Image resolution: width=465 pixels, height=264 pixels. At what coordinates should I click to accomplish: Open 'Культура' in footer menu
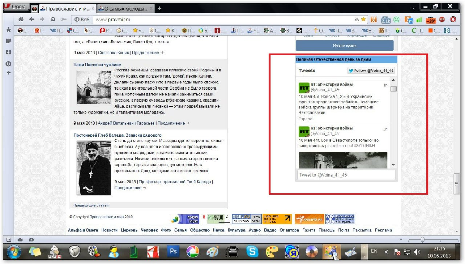pos(236,230)
